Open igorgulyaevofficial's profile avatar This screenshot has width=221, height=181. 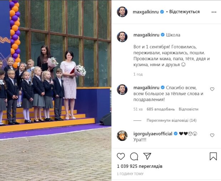point(122,136)
